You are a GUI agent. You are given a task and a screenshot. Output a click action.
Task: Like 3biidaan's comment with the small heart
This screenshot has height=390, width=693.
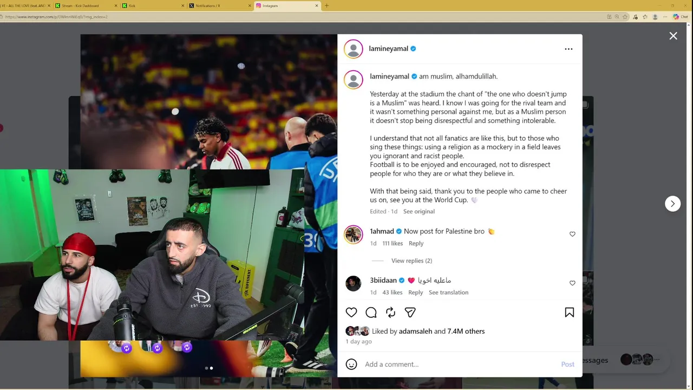click(572, 283)
